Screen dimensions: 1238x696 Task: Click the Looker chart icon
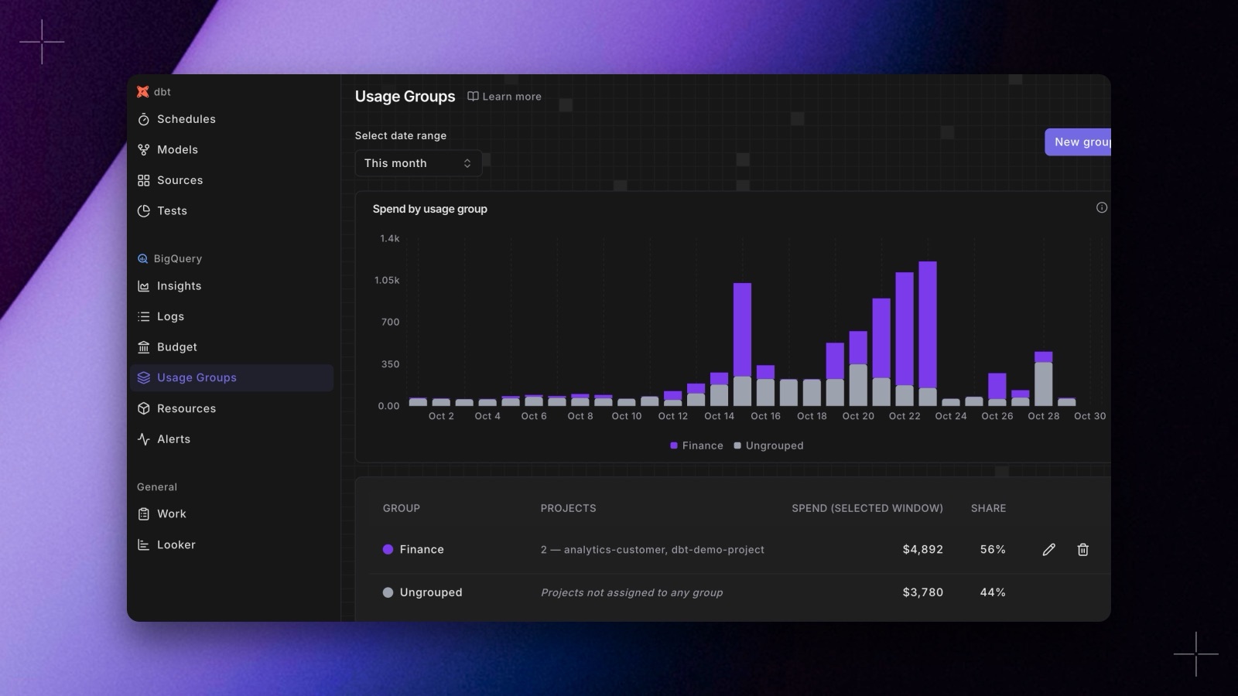[143, 544]
